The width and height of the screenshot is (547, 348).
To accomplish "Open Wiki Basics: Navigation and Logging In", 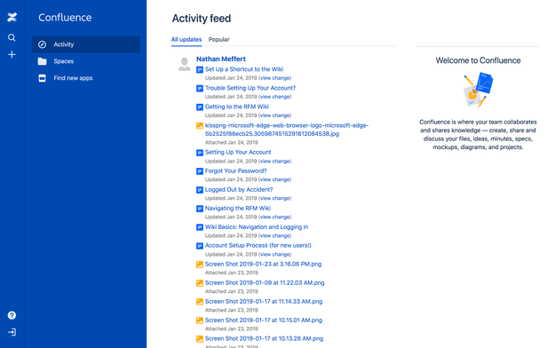I will click(257, 227).
